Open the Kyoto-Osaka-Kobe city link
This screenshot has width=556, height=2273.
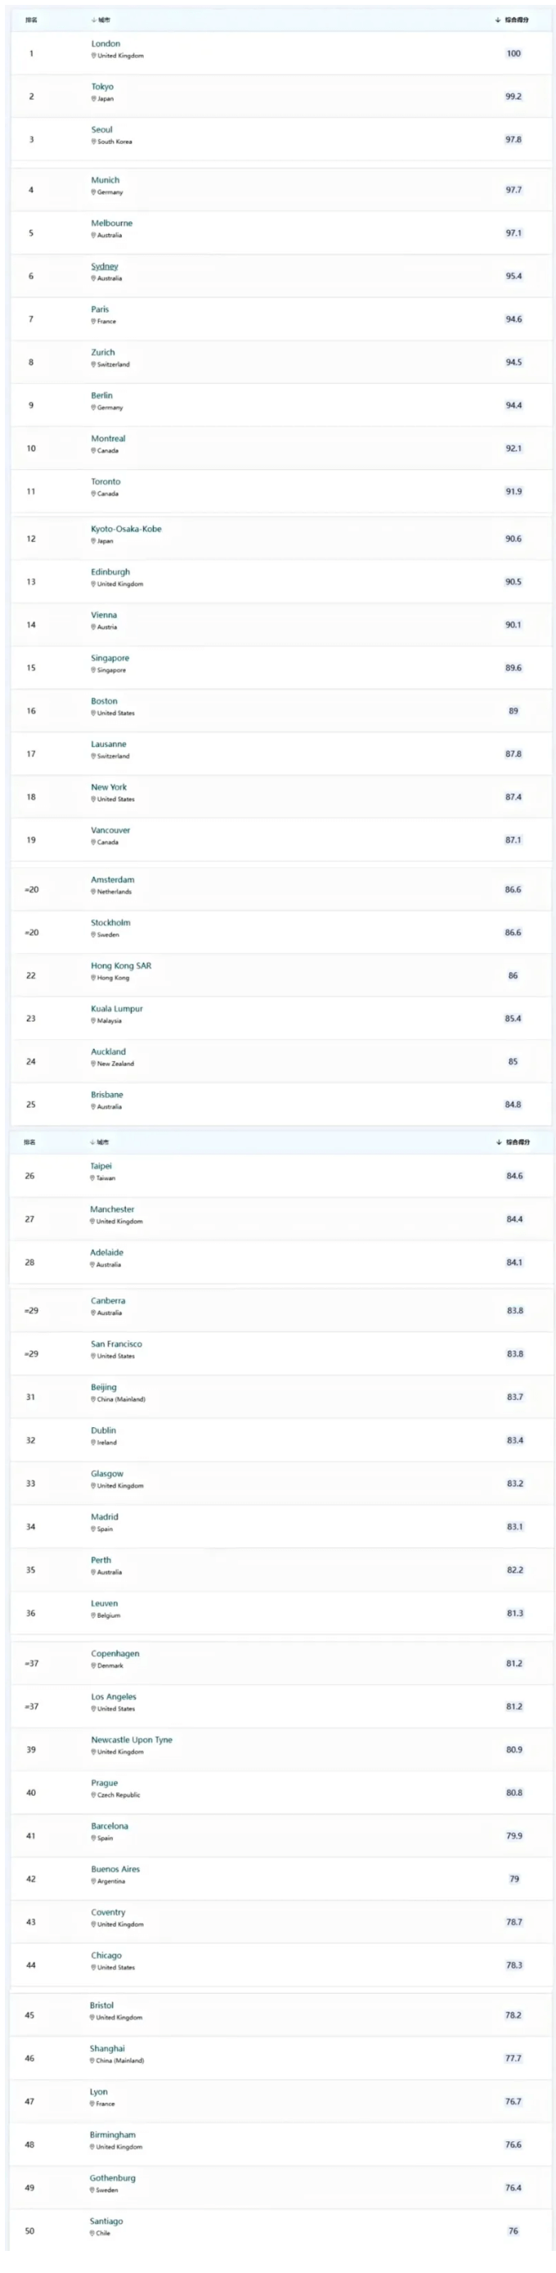pos(126,530)
